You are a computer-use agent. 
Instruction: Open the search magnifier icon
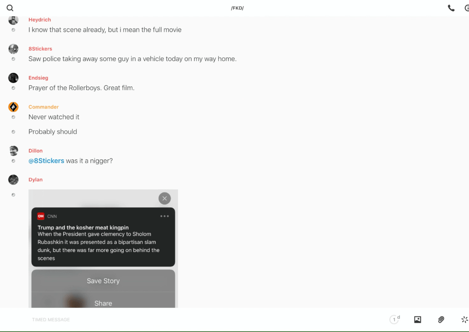(10, 8)
